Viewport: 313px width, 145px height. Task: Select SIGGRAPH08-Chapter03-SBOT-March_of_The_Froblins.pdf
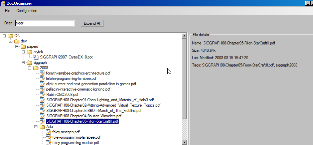94,111
